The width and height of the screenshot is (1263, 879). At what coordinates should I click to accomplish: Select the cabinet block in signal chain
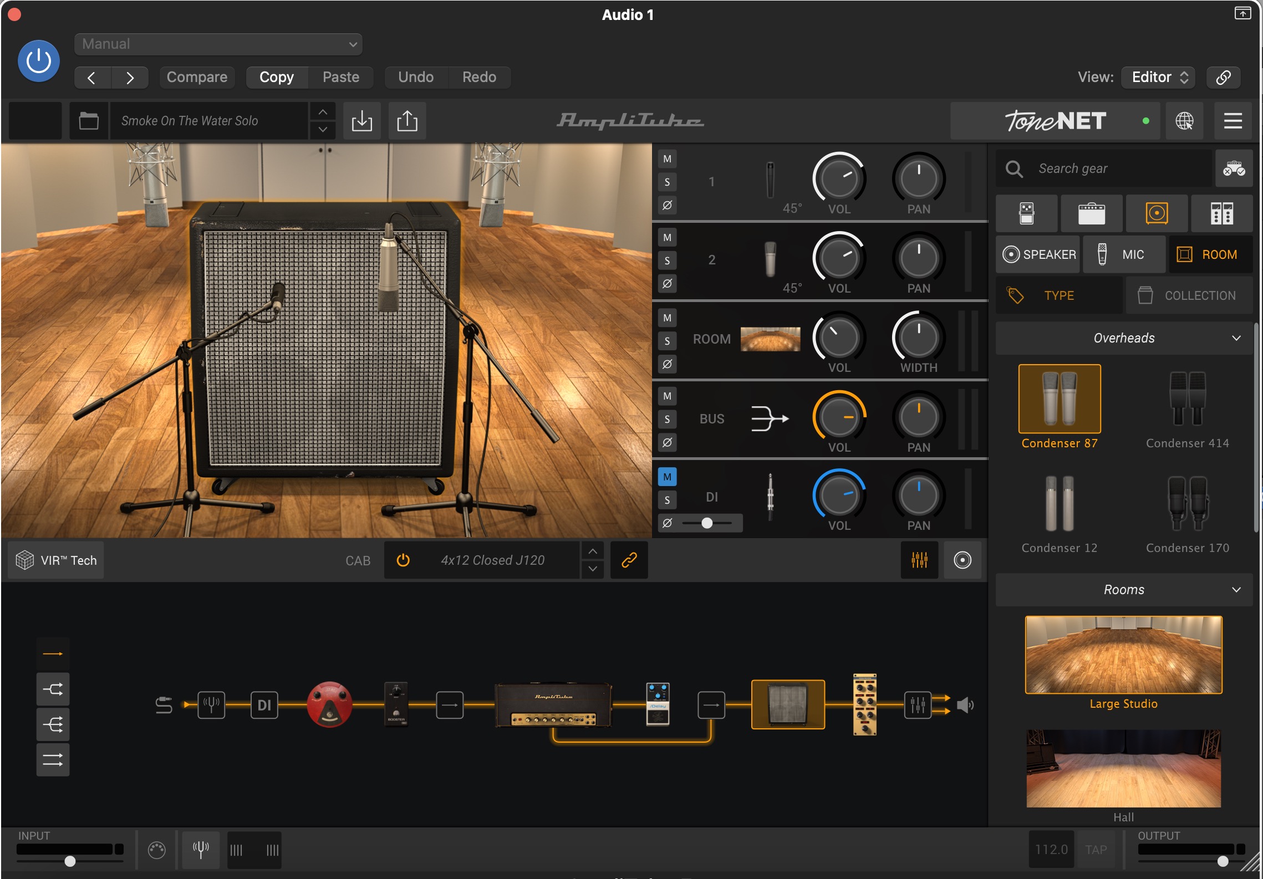point(788,704)
